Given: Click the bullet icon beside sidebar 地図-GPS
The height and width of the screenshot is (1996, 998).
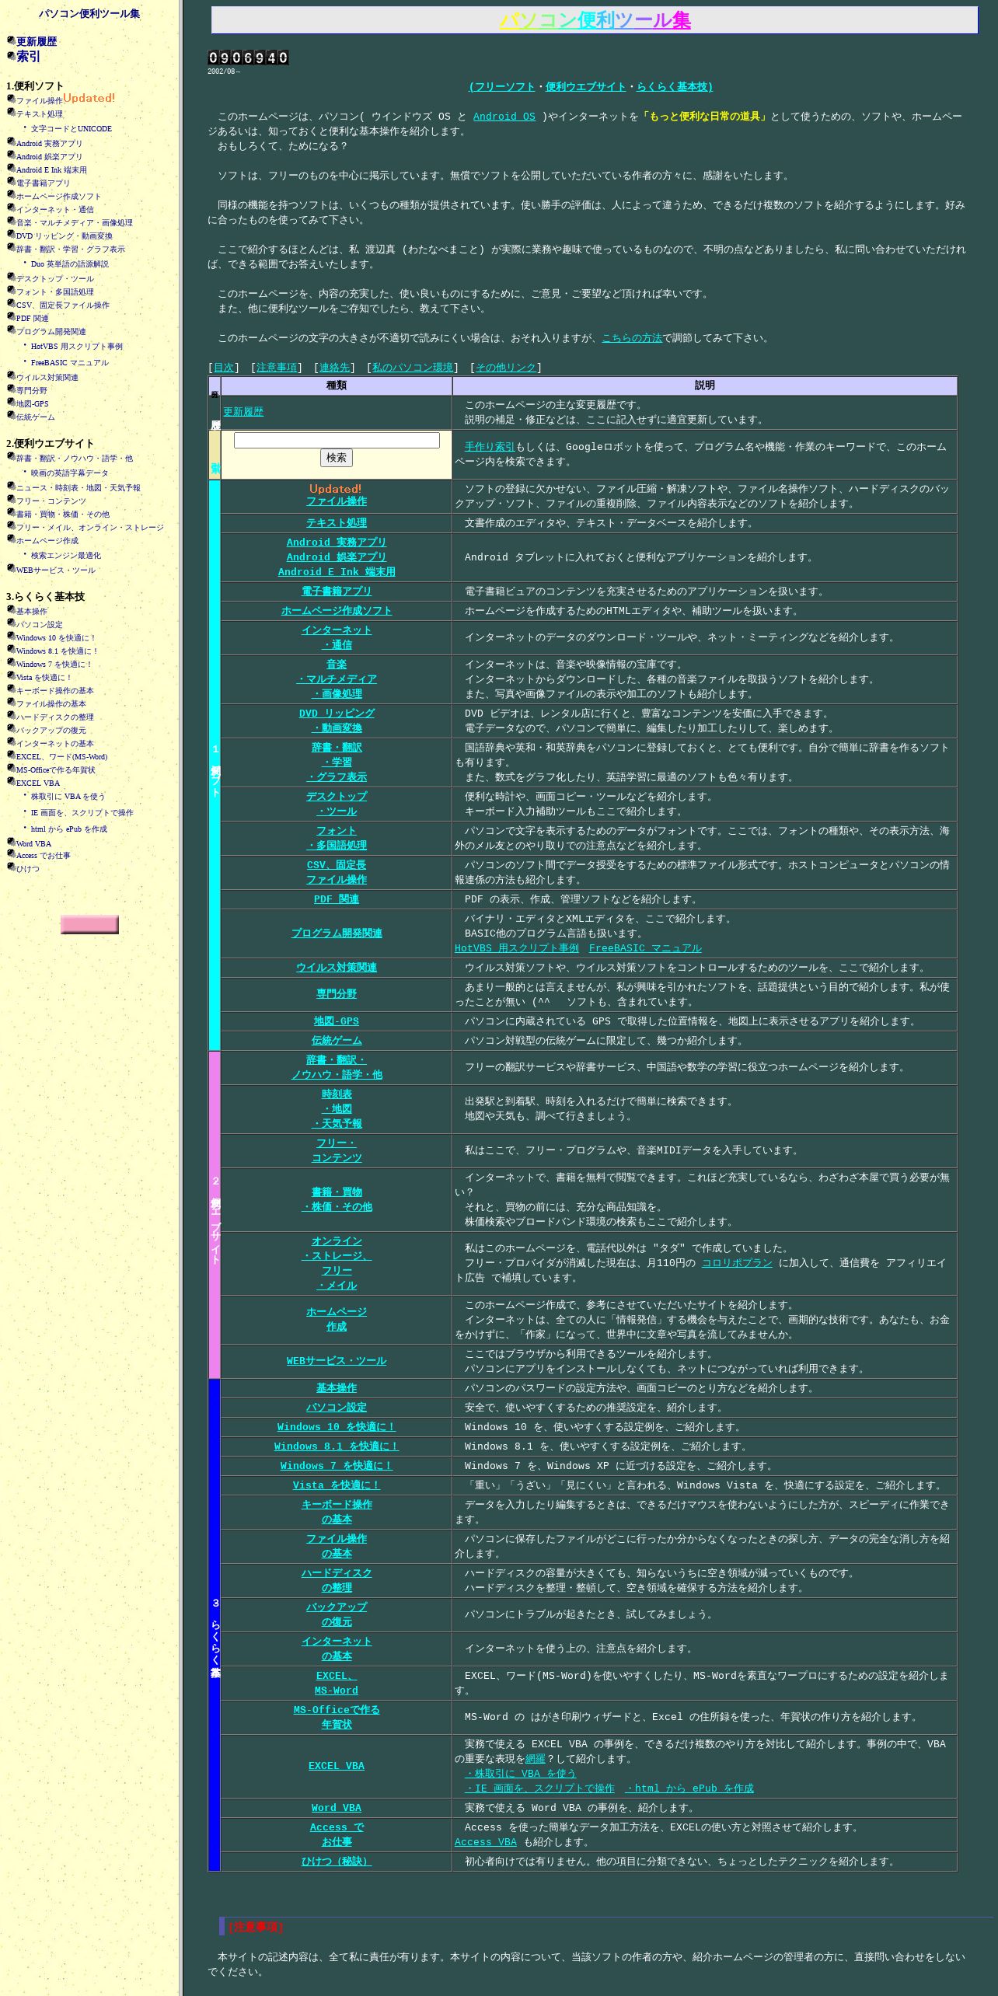Looking at the screenshot, I should [11, 402].
